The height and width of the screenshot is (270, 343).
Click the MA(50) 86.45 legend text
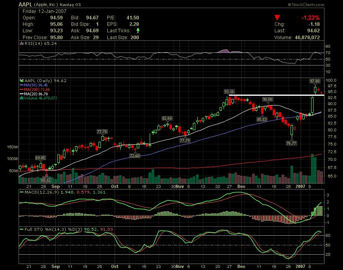tap(36, 85)
